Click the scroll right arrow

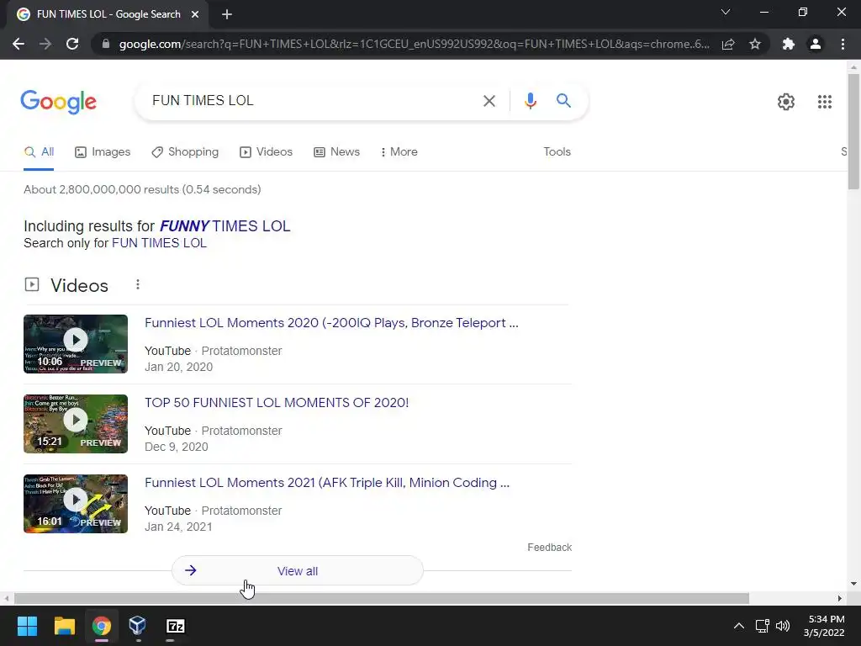click(x=840, y=598)
